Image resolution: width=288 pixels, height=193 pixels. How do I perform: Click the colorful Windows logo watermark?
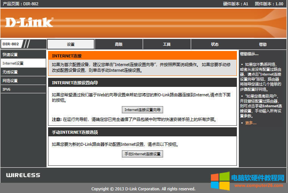(x=220, y=181)
